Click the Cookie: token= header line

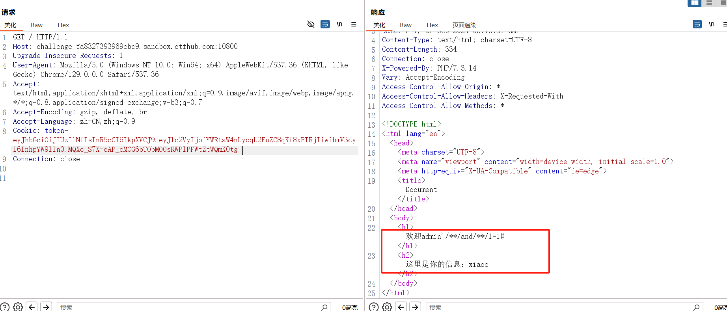[41, 131]
